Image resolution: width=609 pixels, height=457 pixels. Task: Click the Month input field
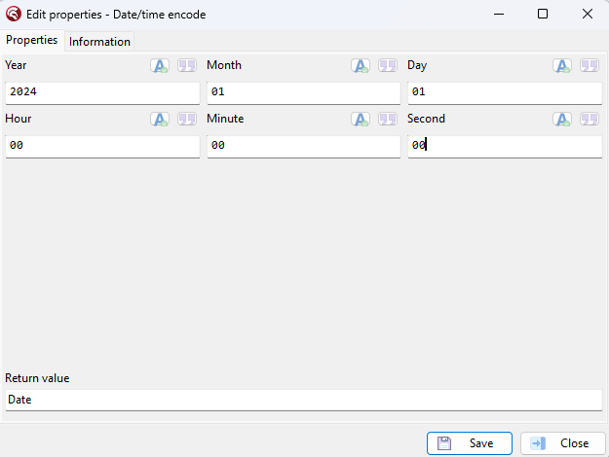(304, 92)
